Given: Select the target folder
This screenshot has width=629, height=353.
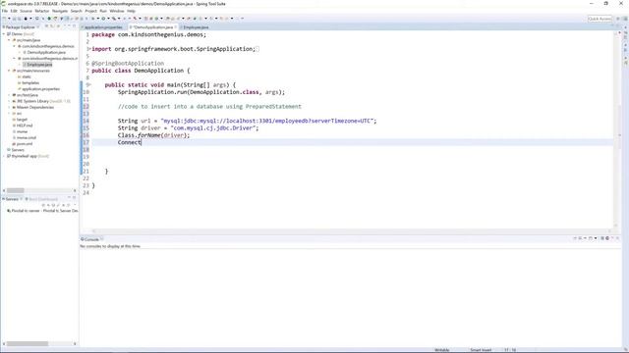Looking at the screenshot, I should (x=22, y=120).
